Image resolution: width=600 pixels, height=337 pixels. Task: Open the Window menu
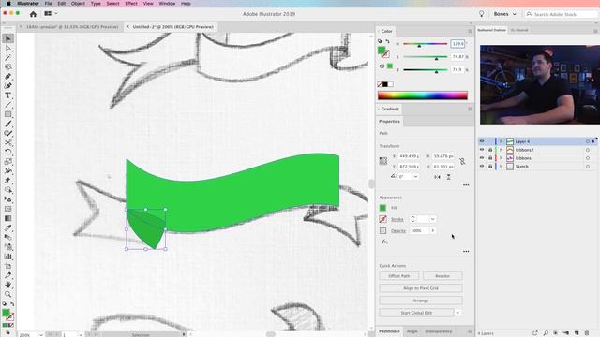click(167, 4)
